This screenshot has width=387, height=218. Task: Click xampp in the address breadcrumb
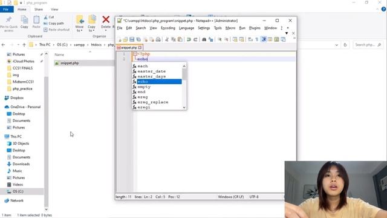click(79, 45)
